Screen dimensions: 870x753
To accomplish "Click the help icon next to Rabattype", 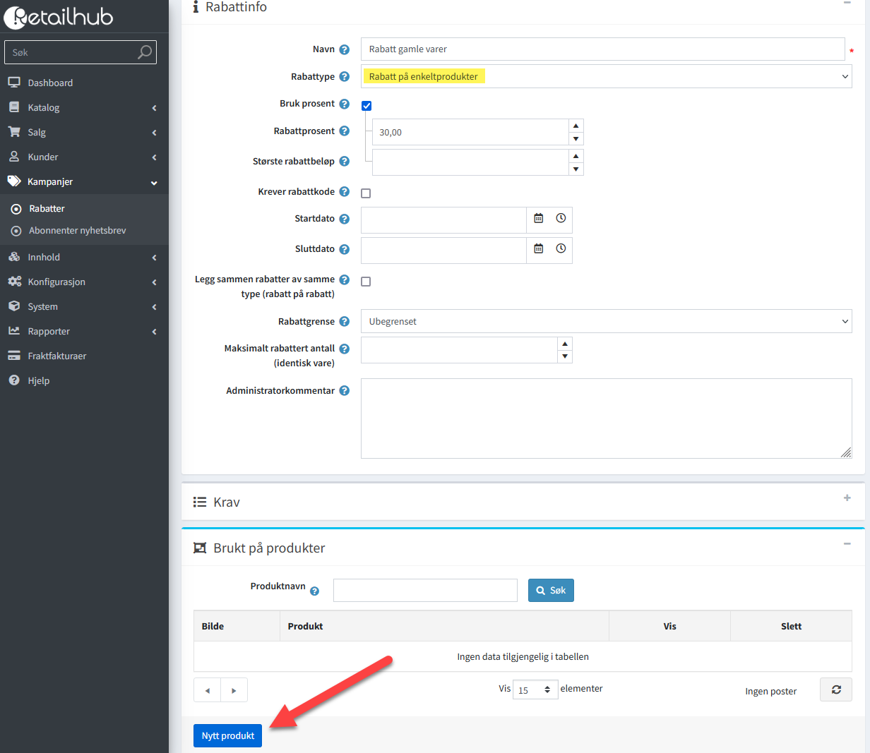I will 345,77.
